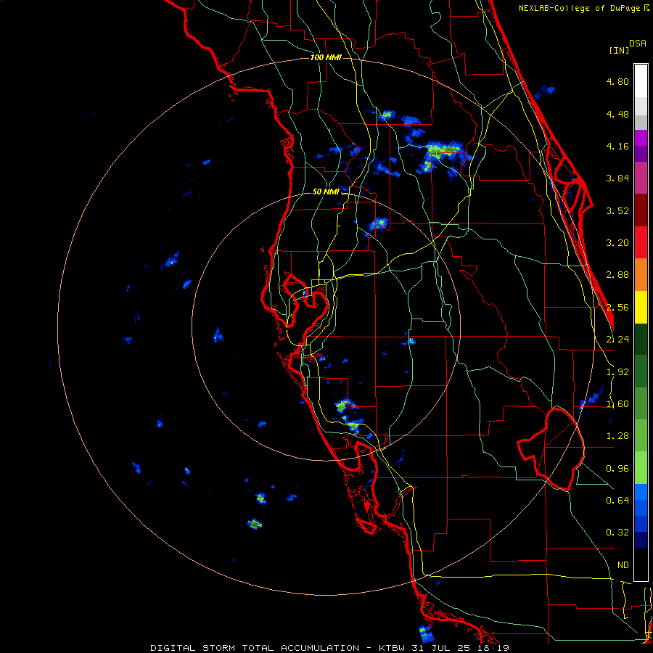Pick the light blue swatch beside 0.64

[x=641, y=492]
